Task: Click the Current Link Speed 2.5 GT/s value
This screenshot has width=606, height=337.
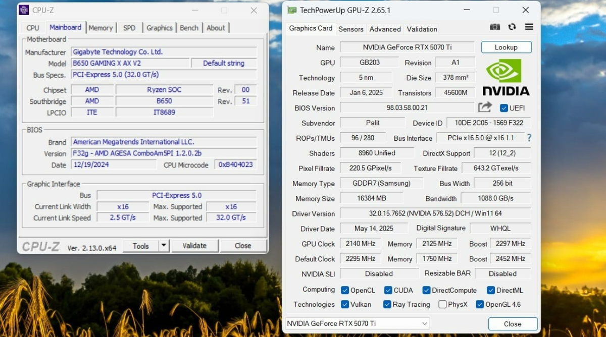Action: point(123,217)
